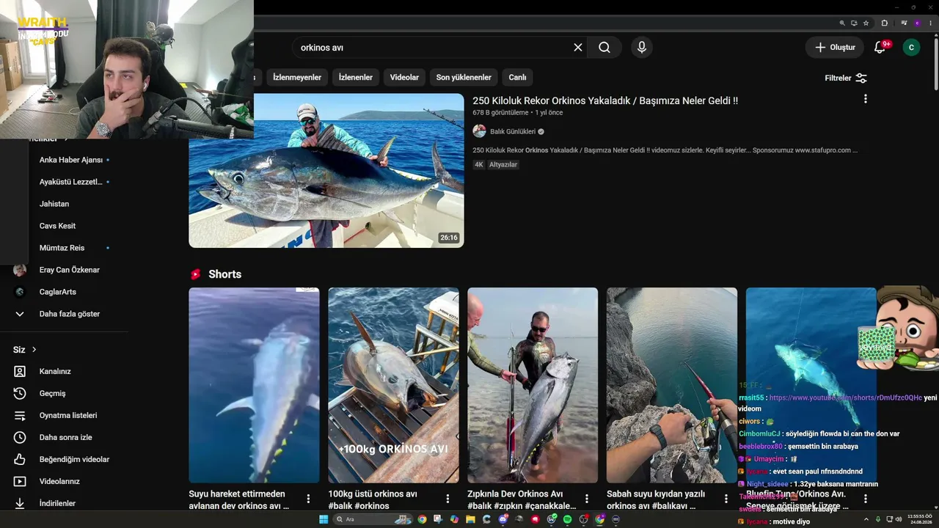Open the Windows Start menu
Screen dimensions: 939x528
324,519
